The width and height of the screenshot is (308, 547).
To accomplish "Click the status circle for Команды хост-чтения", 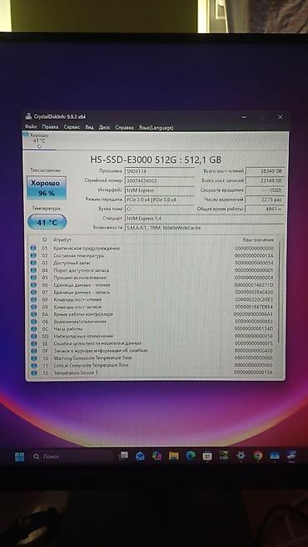I will click(33, 299).
